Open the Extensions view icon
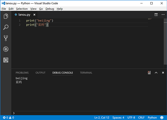167x120 pixels. tap(6, 60)
